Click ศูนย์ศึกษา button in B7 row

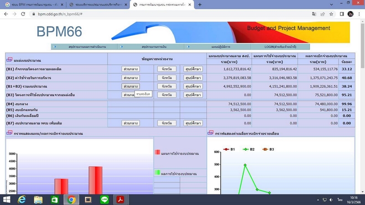pyautogui.click(x=193, y=123)
